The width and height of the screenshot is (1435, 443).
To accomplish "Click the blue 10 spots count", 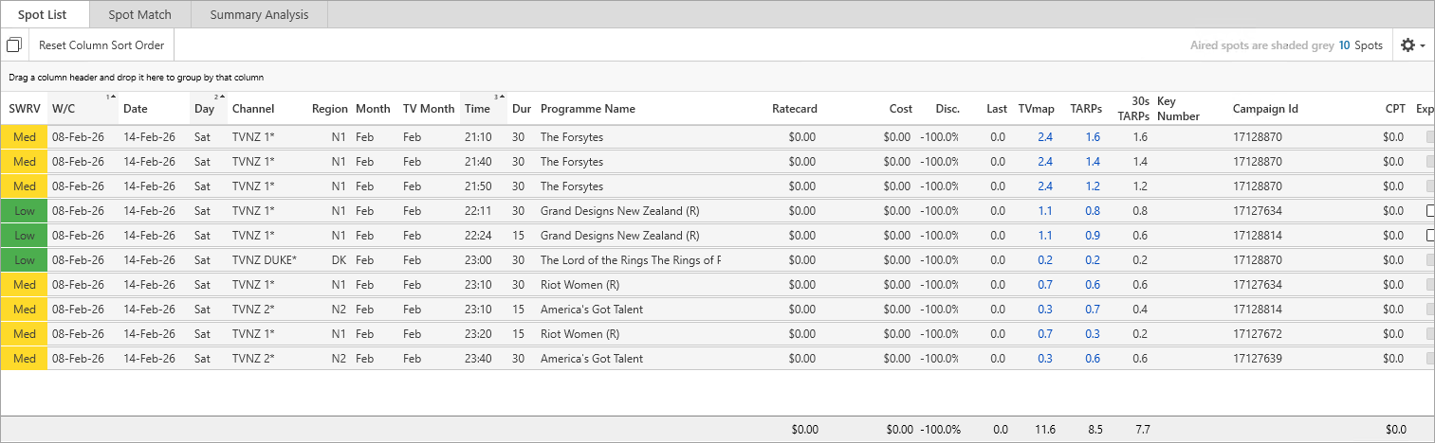I will click(x=1344, y=45).
